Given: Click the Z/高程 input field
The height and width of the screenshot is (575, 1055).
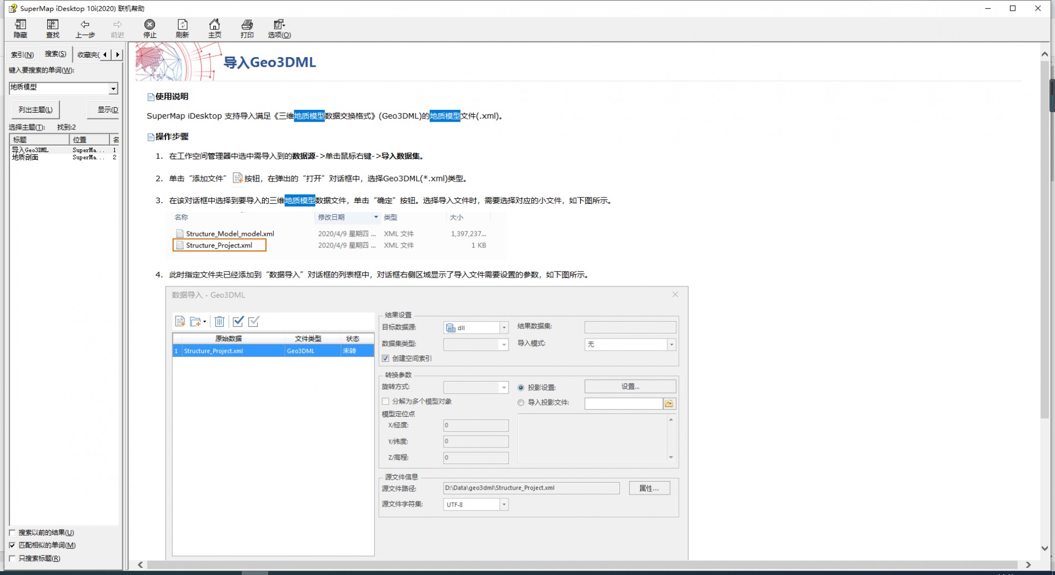Looking at the screenshot, I should 476,458.
